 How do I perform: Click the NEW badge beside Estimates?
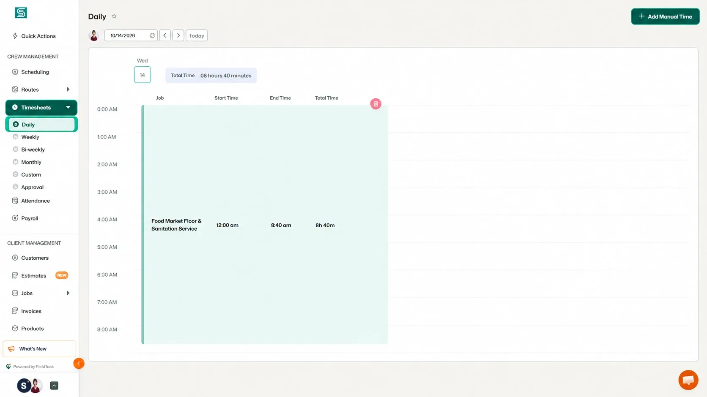(62, 275)
